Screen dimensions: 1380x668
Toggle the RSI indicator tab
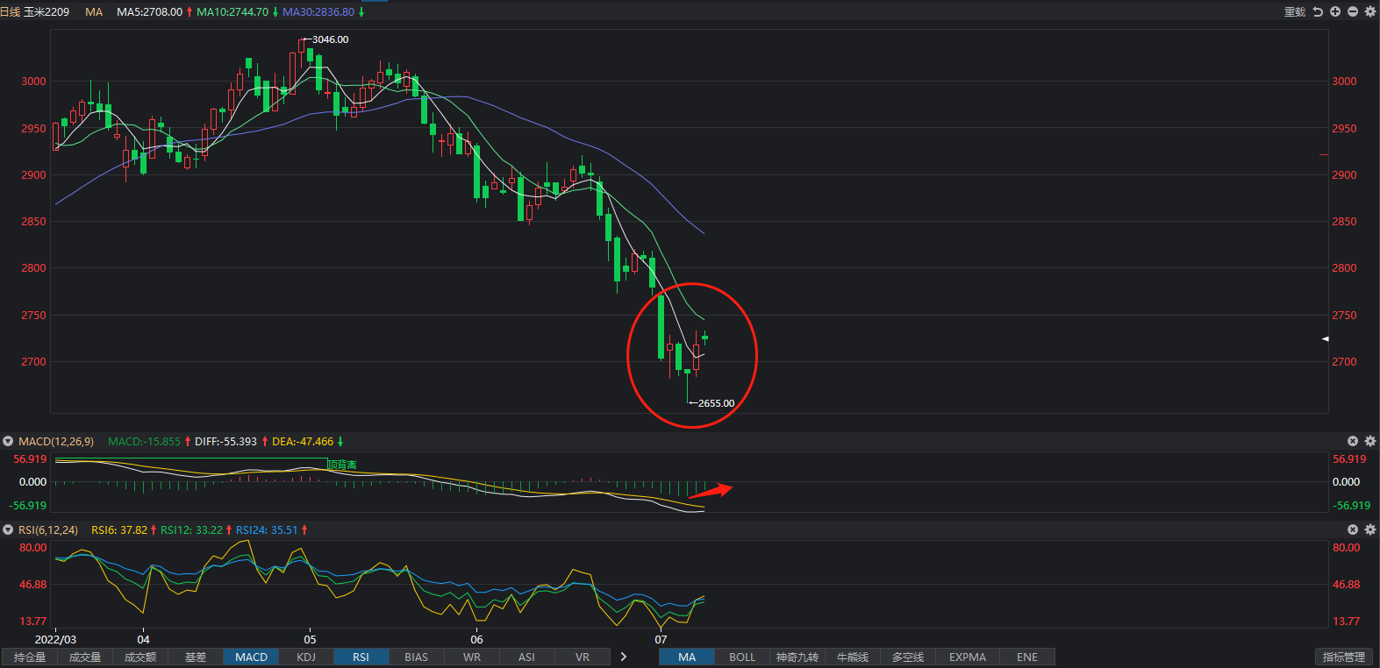click(x=361, y=657)
